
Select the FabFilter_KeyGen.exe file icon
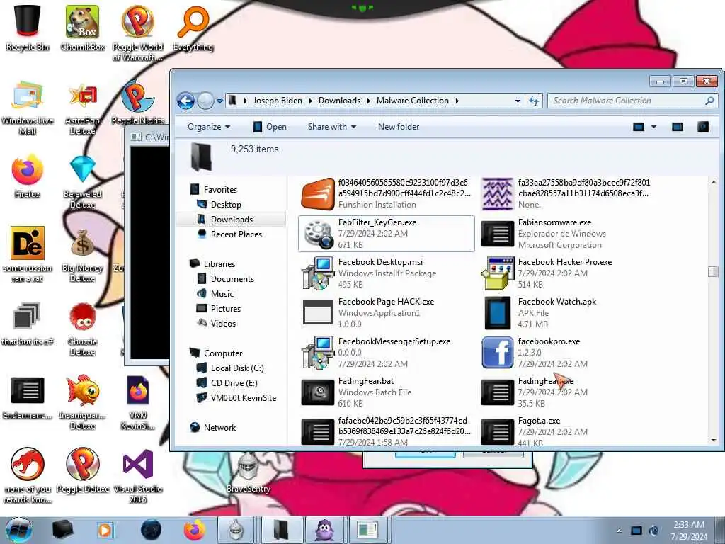(x=318, y=234)
